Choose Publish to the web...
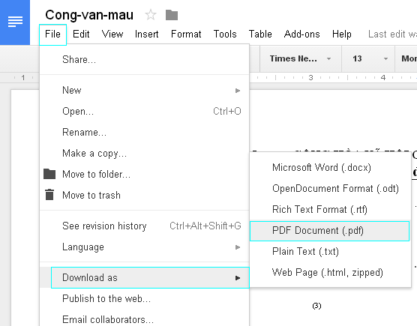The image size is (417, 326). point(145,298)
